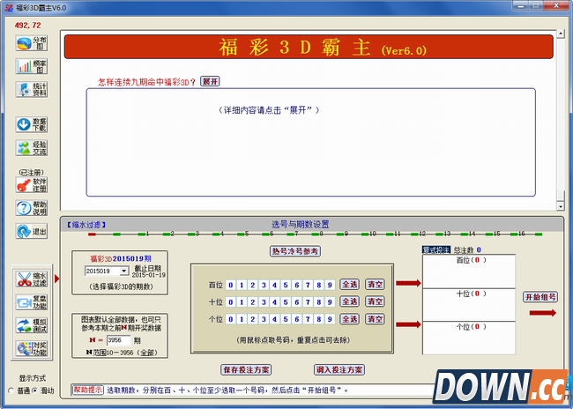Click the 退出 exit icon

click(x=32, y=231)
